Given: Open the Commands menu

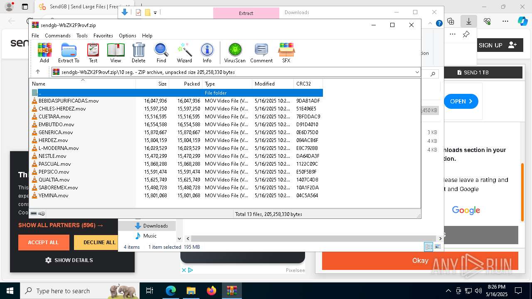Looking at the screenshot, I should point(58,36).
